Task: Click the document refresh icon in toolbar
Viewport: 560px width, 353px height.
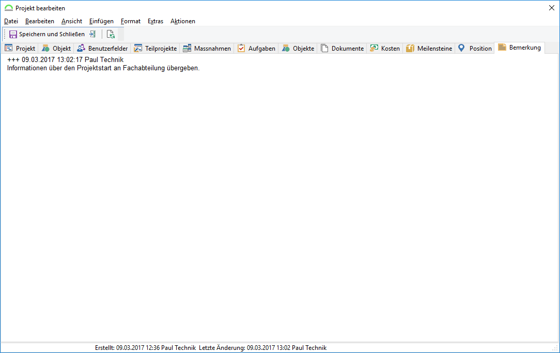Action: coord(111,34)
